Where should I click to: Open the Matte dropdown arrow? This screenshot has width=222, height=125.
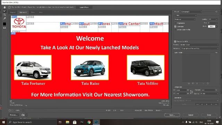tap(216, 26)
